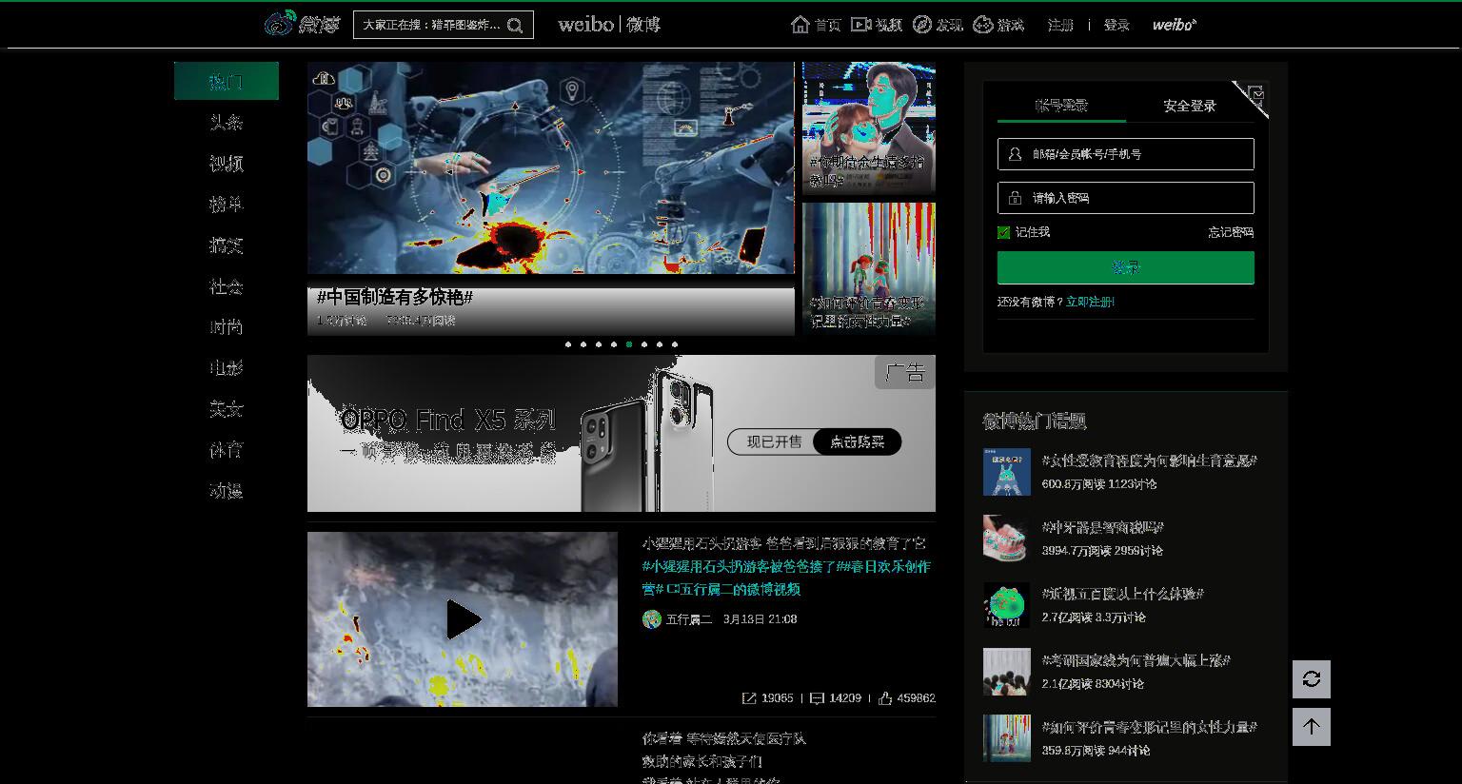Select the active green carousel dot
The image size is (1462, 784).
629,344
